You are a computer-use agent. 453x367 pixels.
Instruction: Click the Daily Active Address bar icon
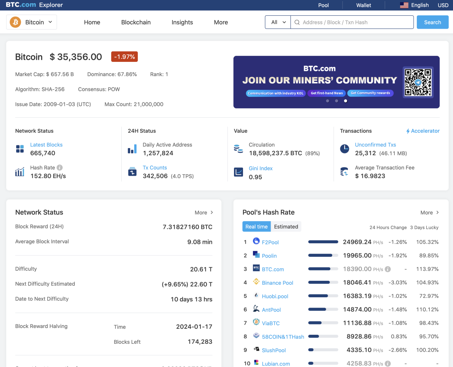pos(132,149)
